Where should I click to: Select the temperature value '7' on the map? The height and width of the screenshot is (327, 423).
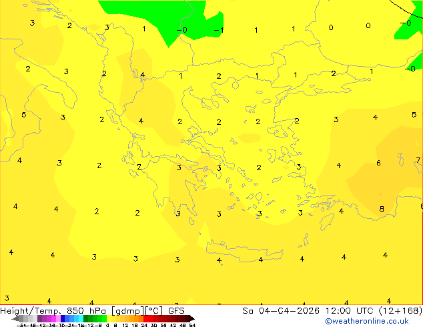point(418,160)
